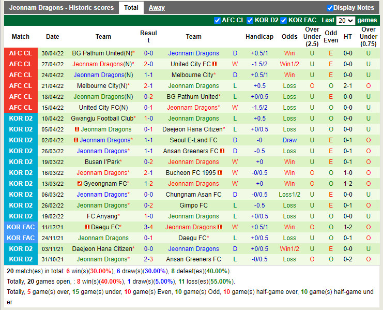Click the Match column header
The width and height of the screenshot is (383, 310).
click(x=21, y=37)
